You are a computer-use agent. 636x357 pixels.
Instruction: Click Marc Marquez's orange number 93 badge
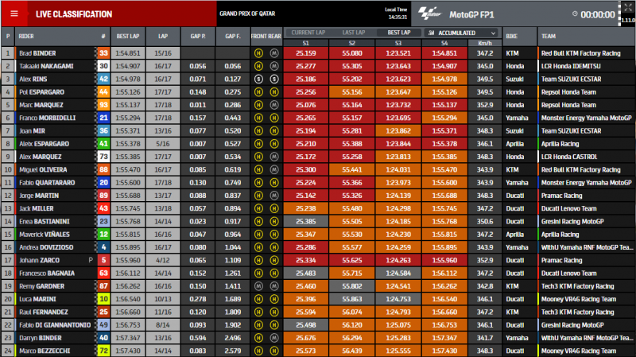coord(103,105)
